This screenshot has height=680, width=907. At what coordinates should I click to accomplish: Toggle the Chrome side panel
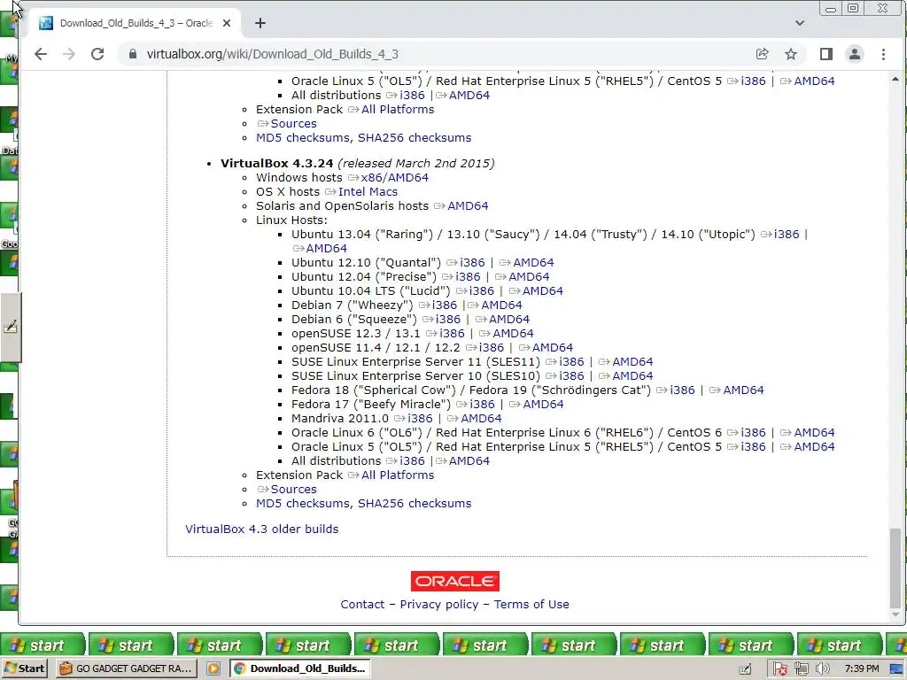tap(826, 54)
